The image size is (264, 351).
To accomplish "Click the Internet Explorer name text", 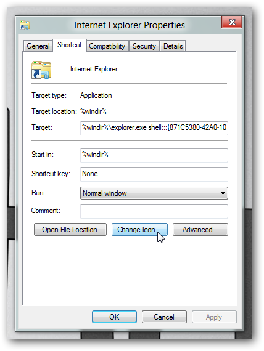I will 94,69.
